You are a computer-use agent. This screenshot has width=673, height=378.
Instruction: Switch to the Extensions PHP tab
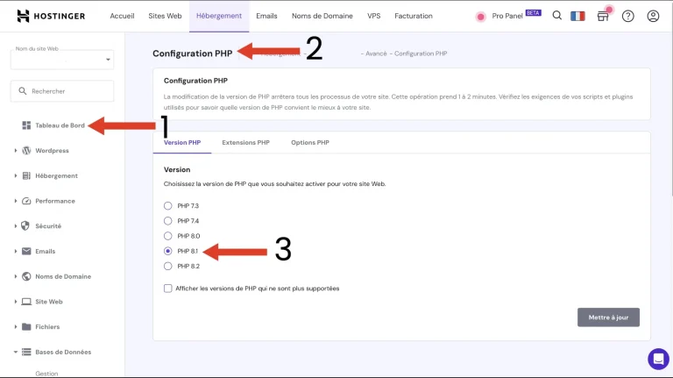[245, 142]
